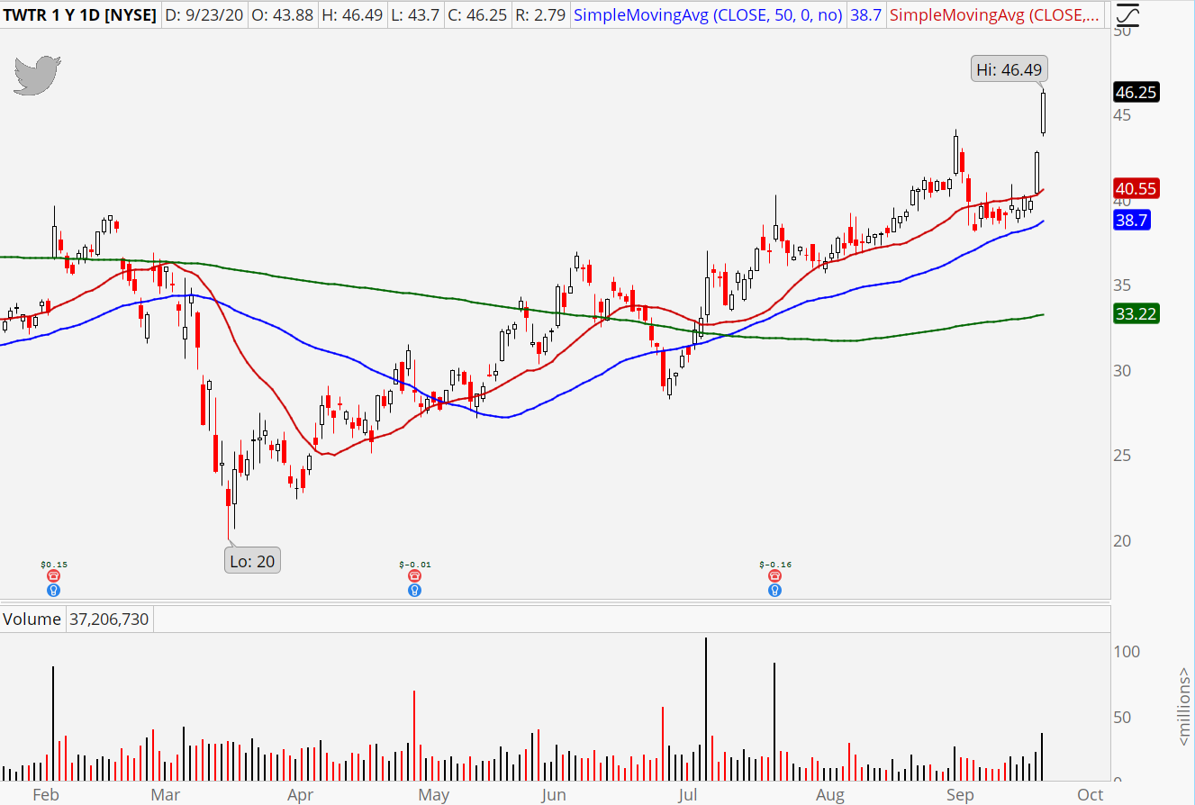1195x805 pixels.
Task: Click the 35 label on the price axis
Action: (x=1122, y=285)
